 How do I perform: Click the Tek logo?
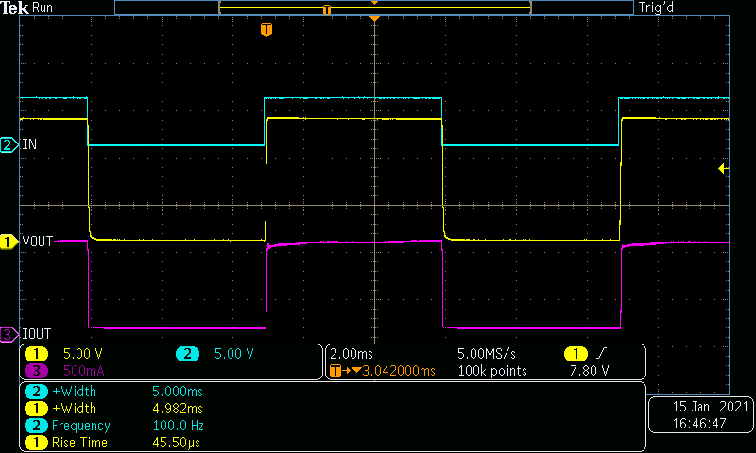(x=15, y=8)
